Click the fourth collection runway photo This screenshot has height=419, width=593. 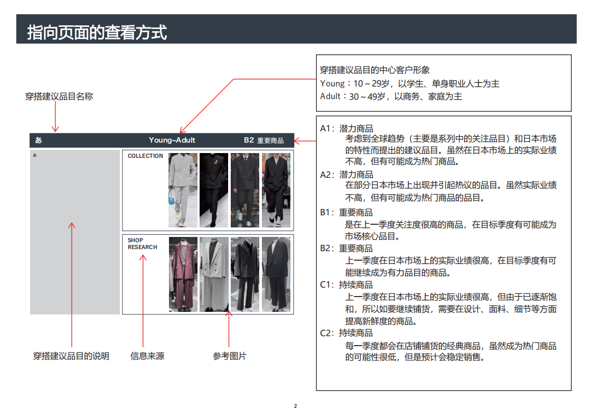(276, 190)
